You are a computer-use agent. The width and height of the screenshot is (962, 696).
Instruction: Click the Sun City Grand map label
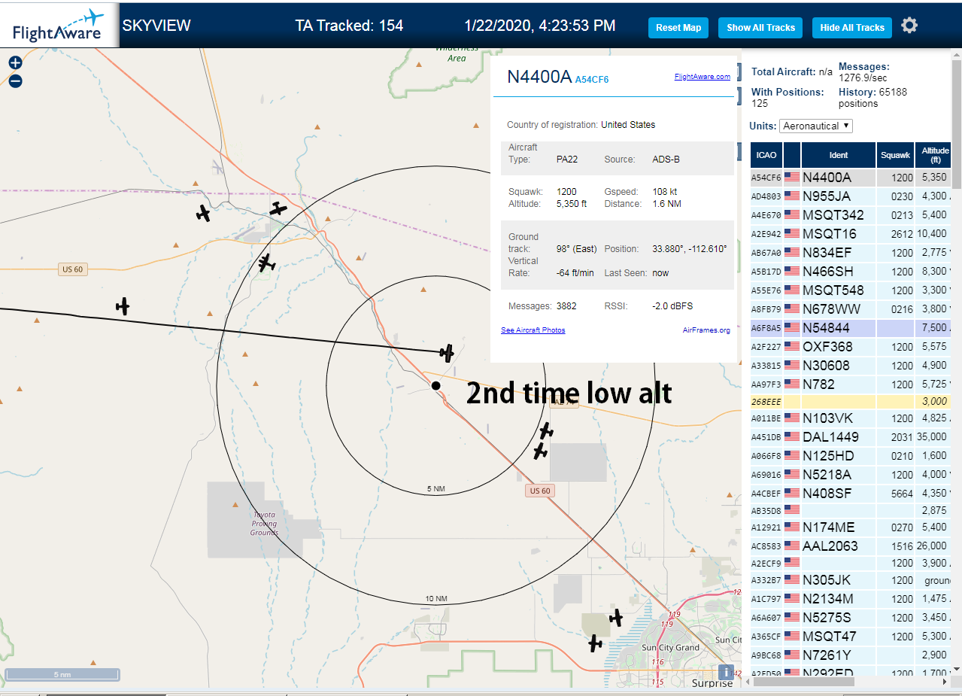(670, 648)
